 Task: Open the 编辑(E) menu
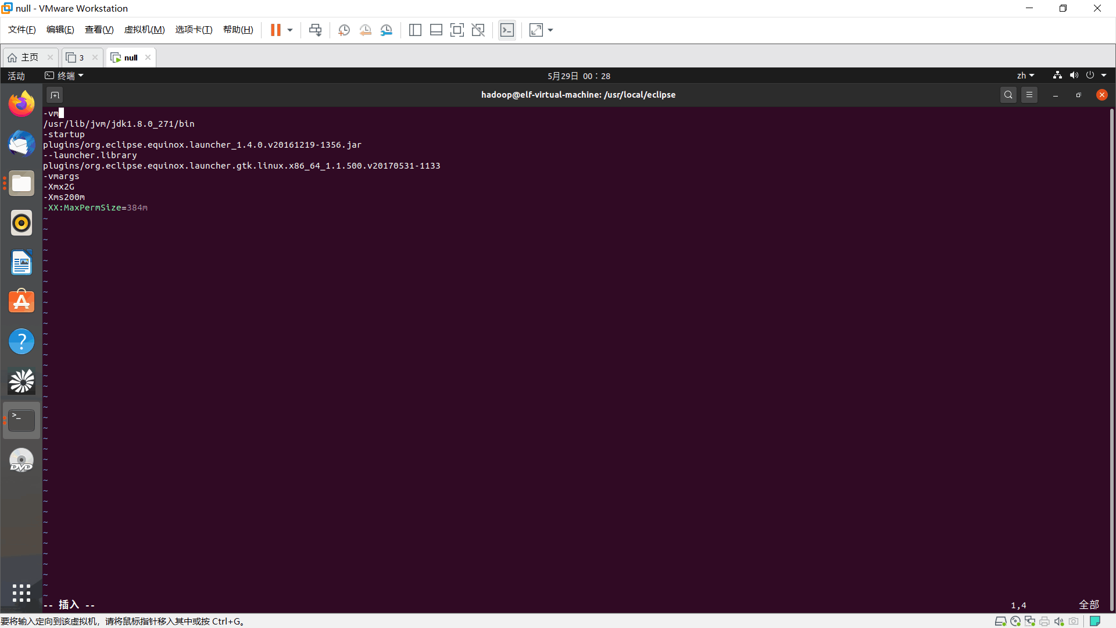tap(60, 30)
